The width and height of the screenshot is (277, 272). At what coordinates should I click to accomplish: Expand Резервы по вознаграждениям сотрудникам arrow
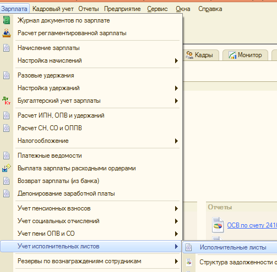coord(176,261)
